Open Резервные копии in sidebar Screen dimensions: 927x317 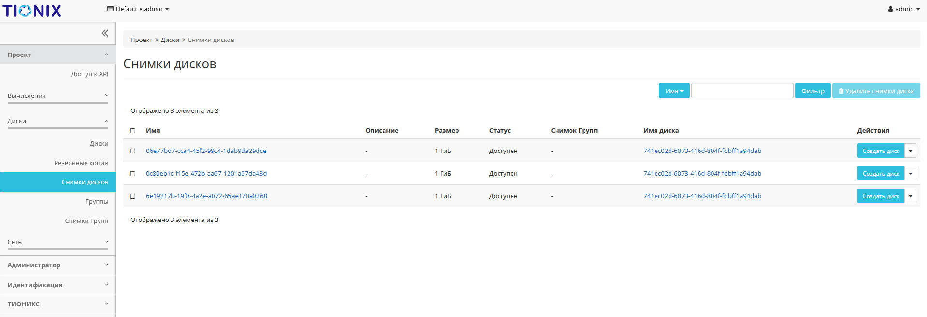pos(81,163)
